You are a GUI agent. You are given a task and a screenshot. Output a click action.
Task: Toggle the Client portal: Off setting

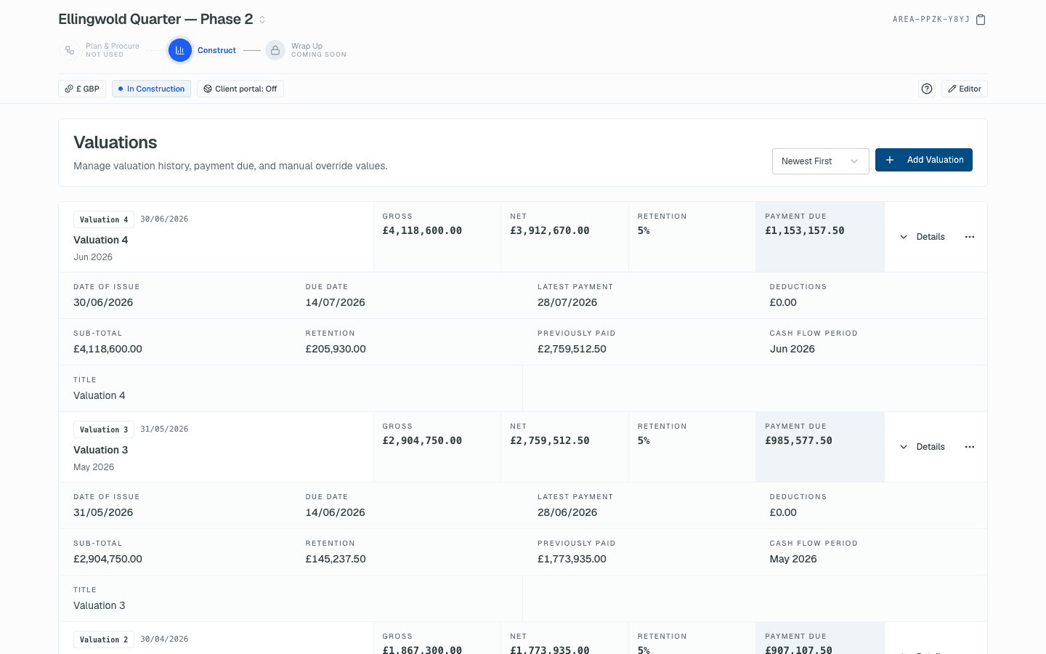point(240,89)
